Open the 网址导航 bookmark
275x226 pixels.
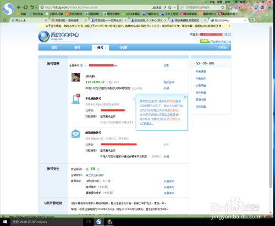point(36,14)
